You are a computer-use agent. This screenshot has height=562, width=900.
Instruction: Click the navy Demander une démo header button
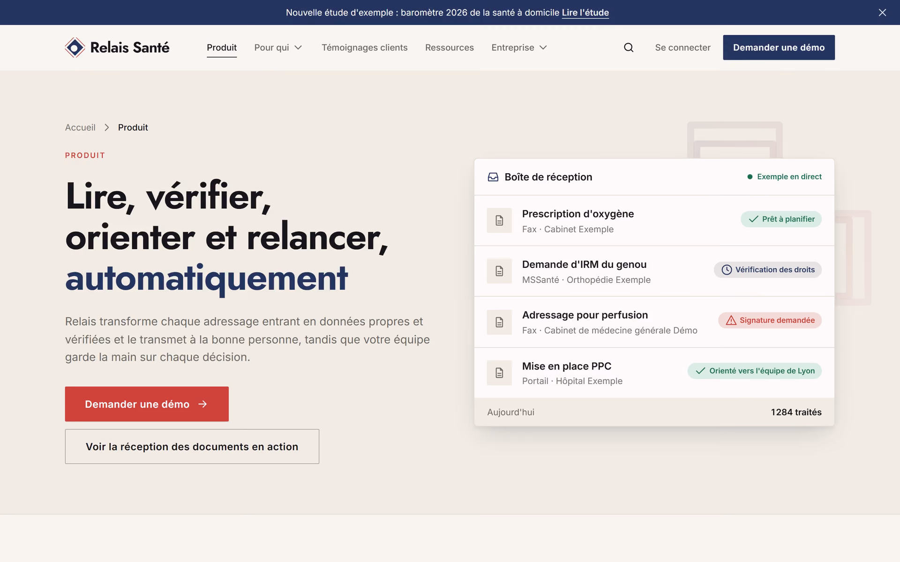tap(779, 47)
